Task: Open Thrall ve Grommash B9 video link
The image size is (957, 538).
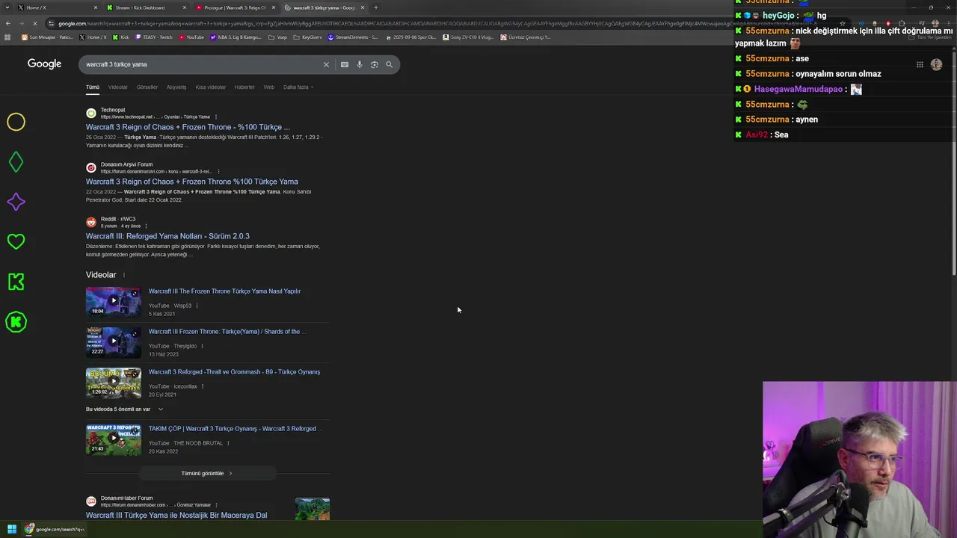Action: point(234,372)
